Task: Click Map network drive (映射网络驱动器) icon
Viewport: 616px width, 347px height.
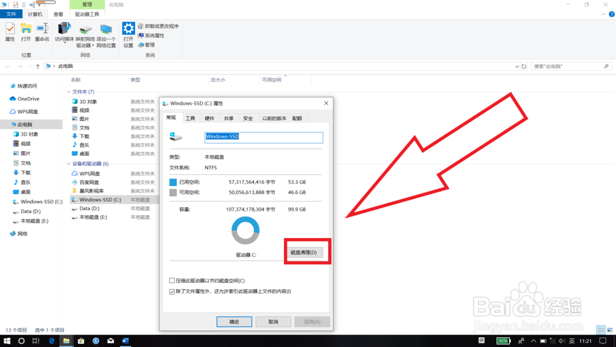Action: pos(85,35)
